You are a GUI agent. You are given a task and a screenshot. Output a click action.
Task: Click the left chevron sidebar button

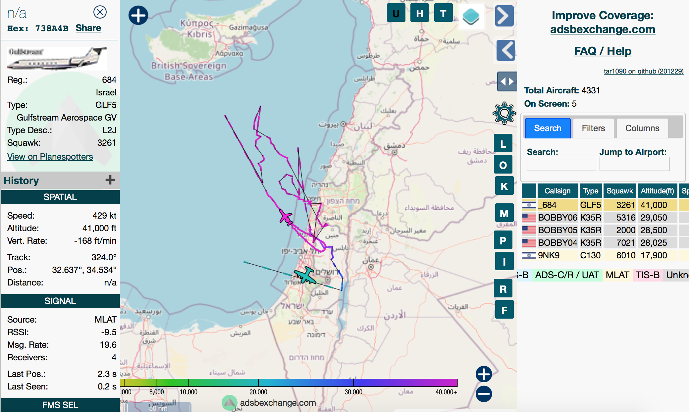(506, 50)
